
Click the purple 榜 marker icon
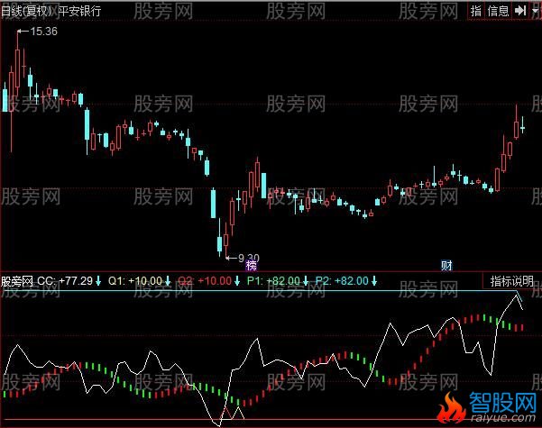pyautogui.click(x=251, y=265)
